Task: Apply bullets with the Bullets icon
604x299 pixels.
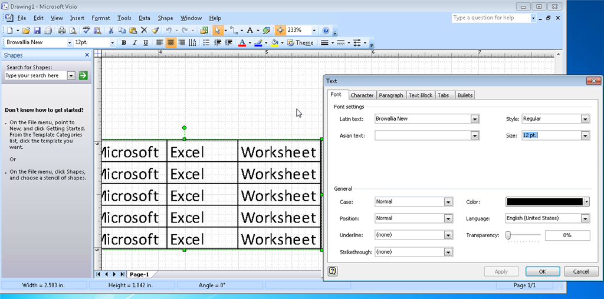Action: 206,42
